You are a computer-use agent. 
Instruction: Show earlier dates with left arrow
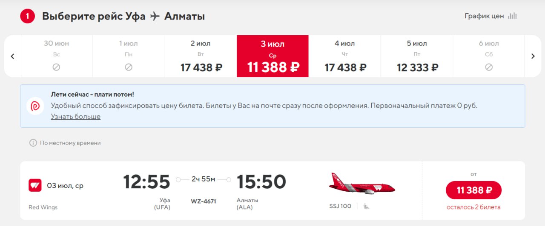tap(12, 56)
